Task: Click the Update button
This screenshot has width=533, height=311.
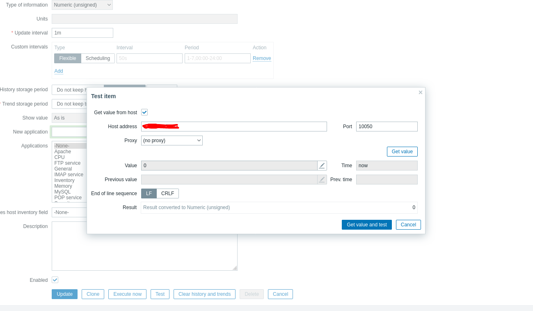Action: coord(64,294)
